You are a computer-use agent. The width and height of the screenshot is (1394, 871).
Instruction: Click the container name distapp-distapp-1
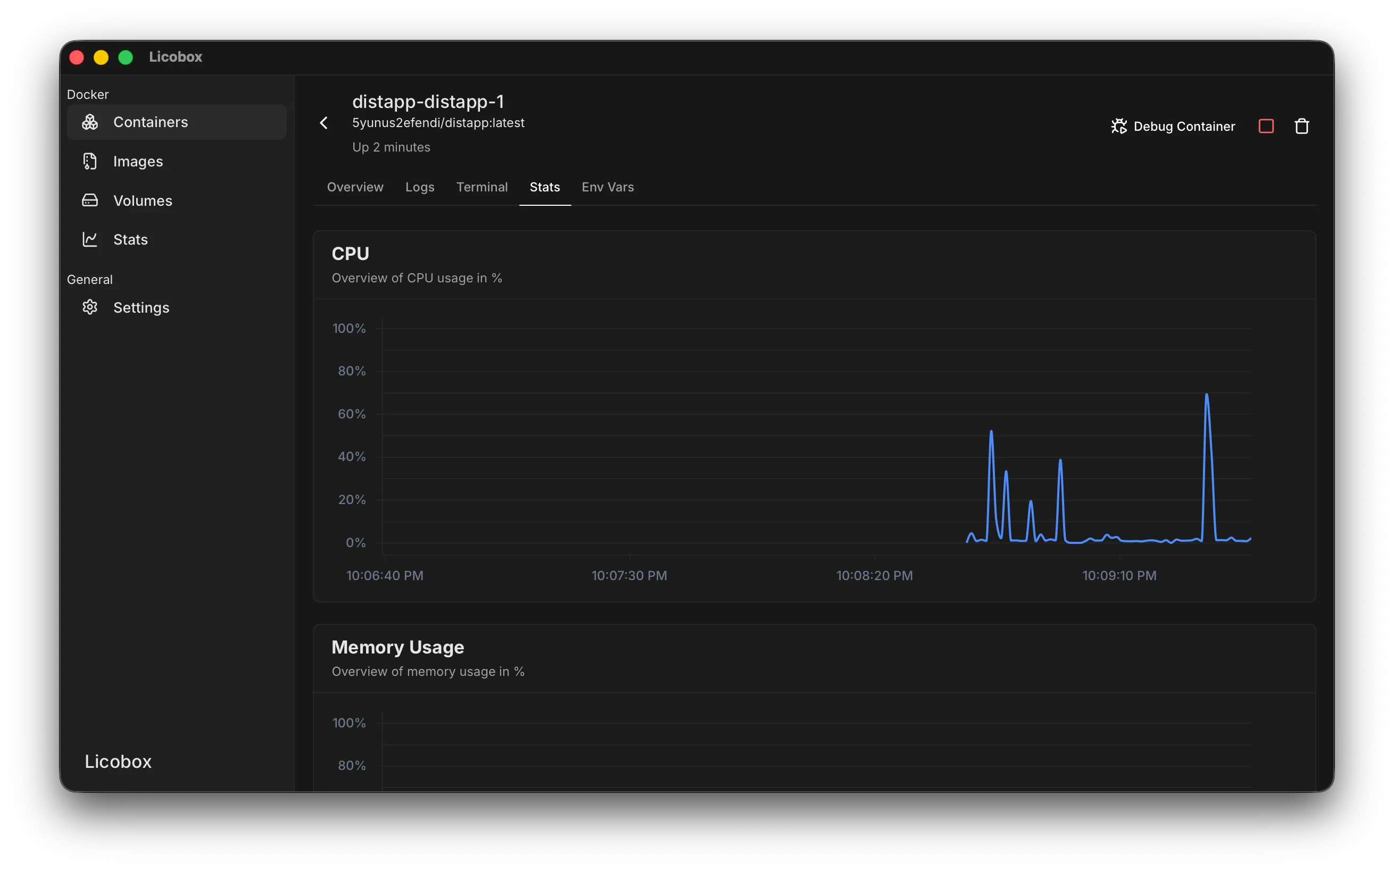tap(428, 102)
